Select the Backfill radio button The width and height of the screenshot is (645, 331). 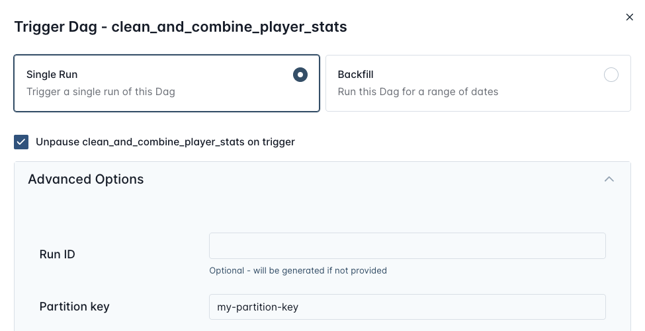(x=611, y=75)
